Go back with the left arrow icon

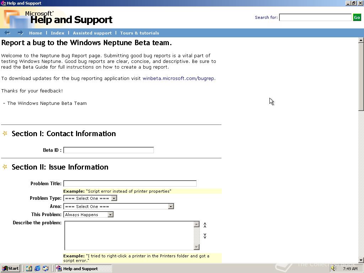[7, 33]
